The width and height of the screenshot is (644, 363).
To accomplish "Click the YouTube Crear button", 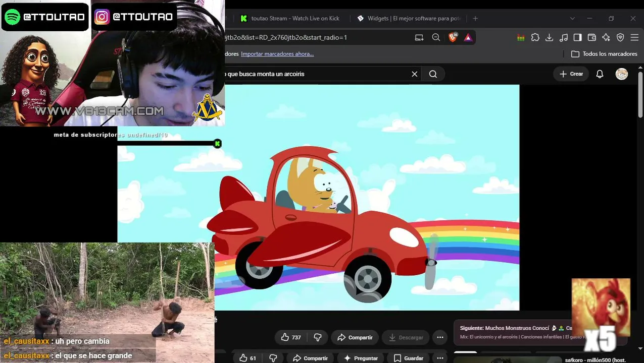I will pos(571,74).
